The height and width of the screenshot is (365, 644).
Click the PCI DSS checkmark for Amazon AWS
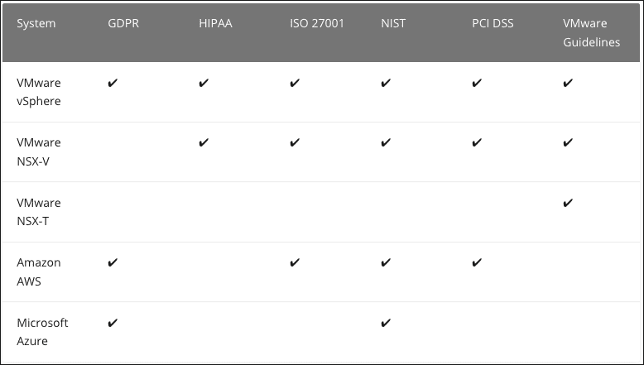coord(477,263)
